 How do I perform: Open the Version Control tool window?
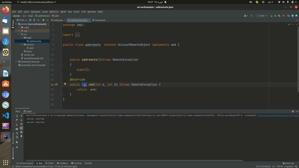[25, 163]
